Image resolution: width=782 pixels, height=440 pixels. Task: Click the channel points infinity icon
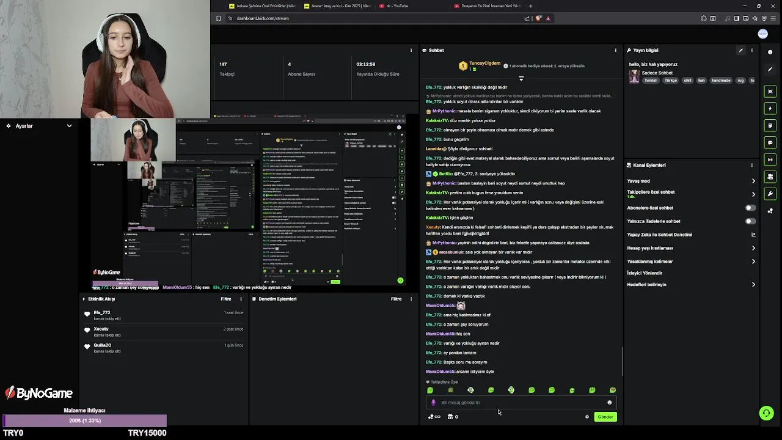point(434,417)
